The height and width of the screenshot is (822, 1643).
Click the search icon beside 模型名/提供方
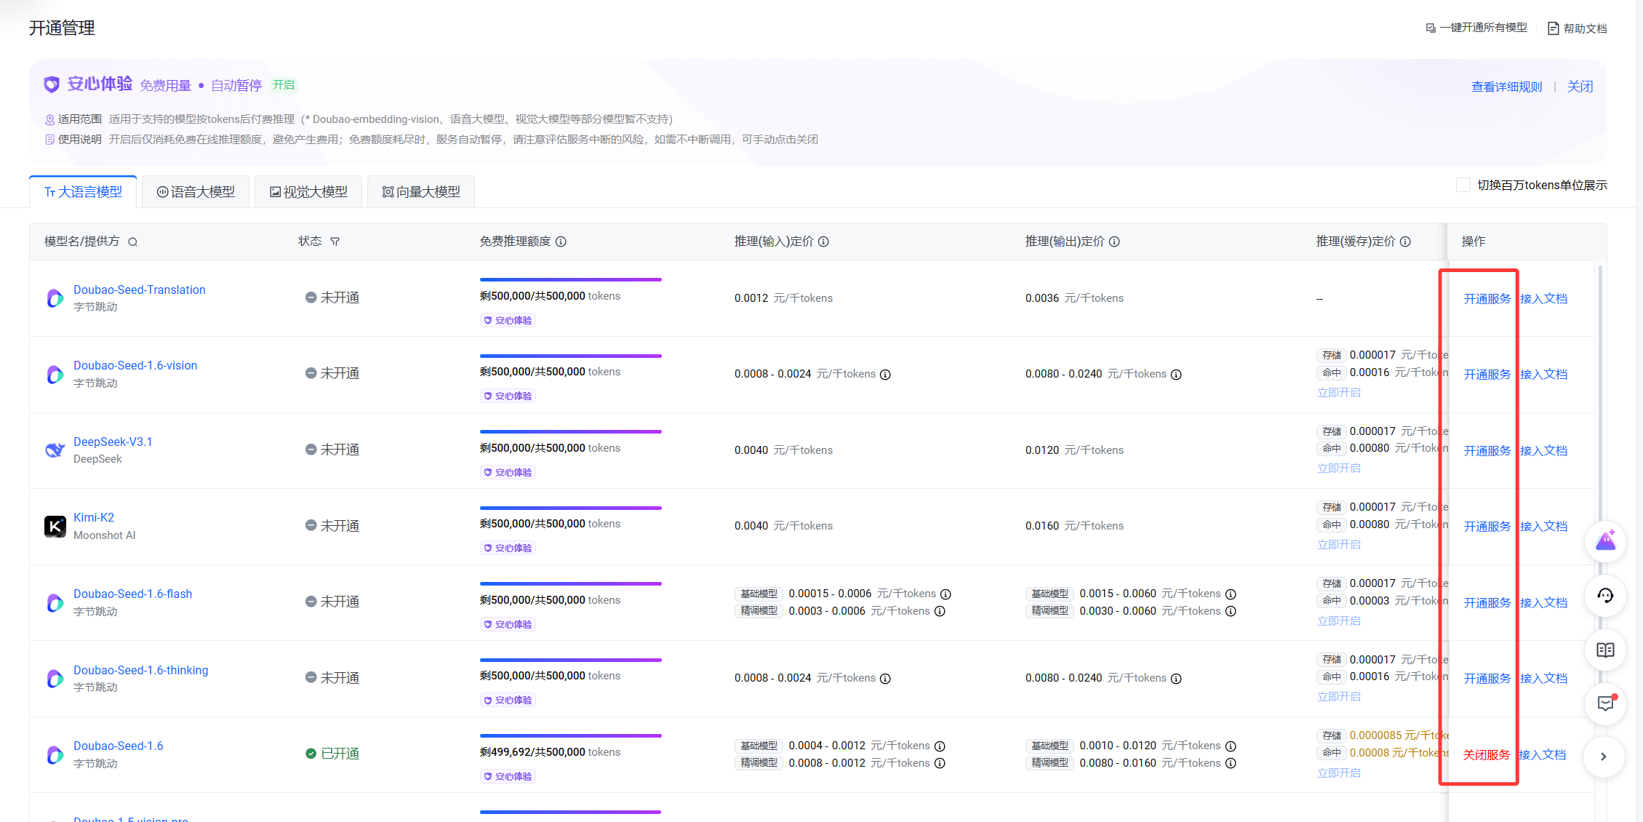[x=132, y=242]
